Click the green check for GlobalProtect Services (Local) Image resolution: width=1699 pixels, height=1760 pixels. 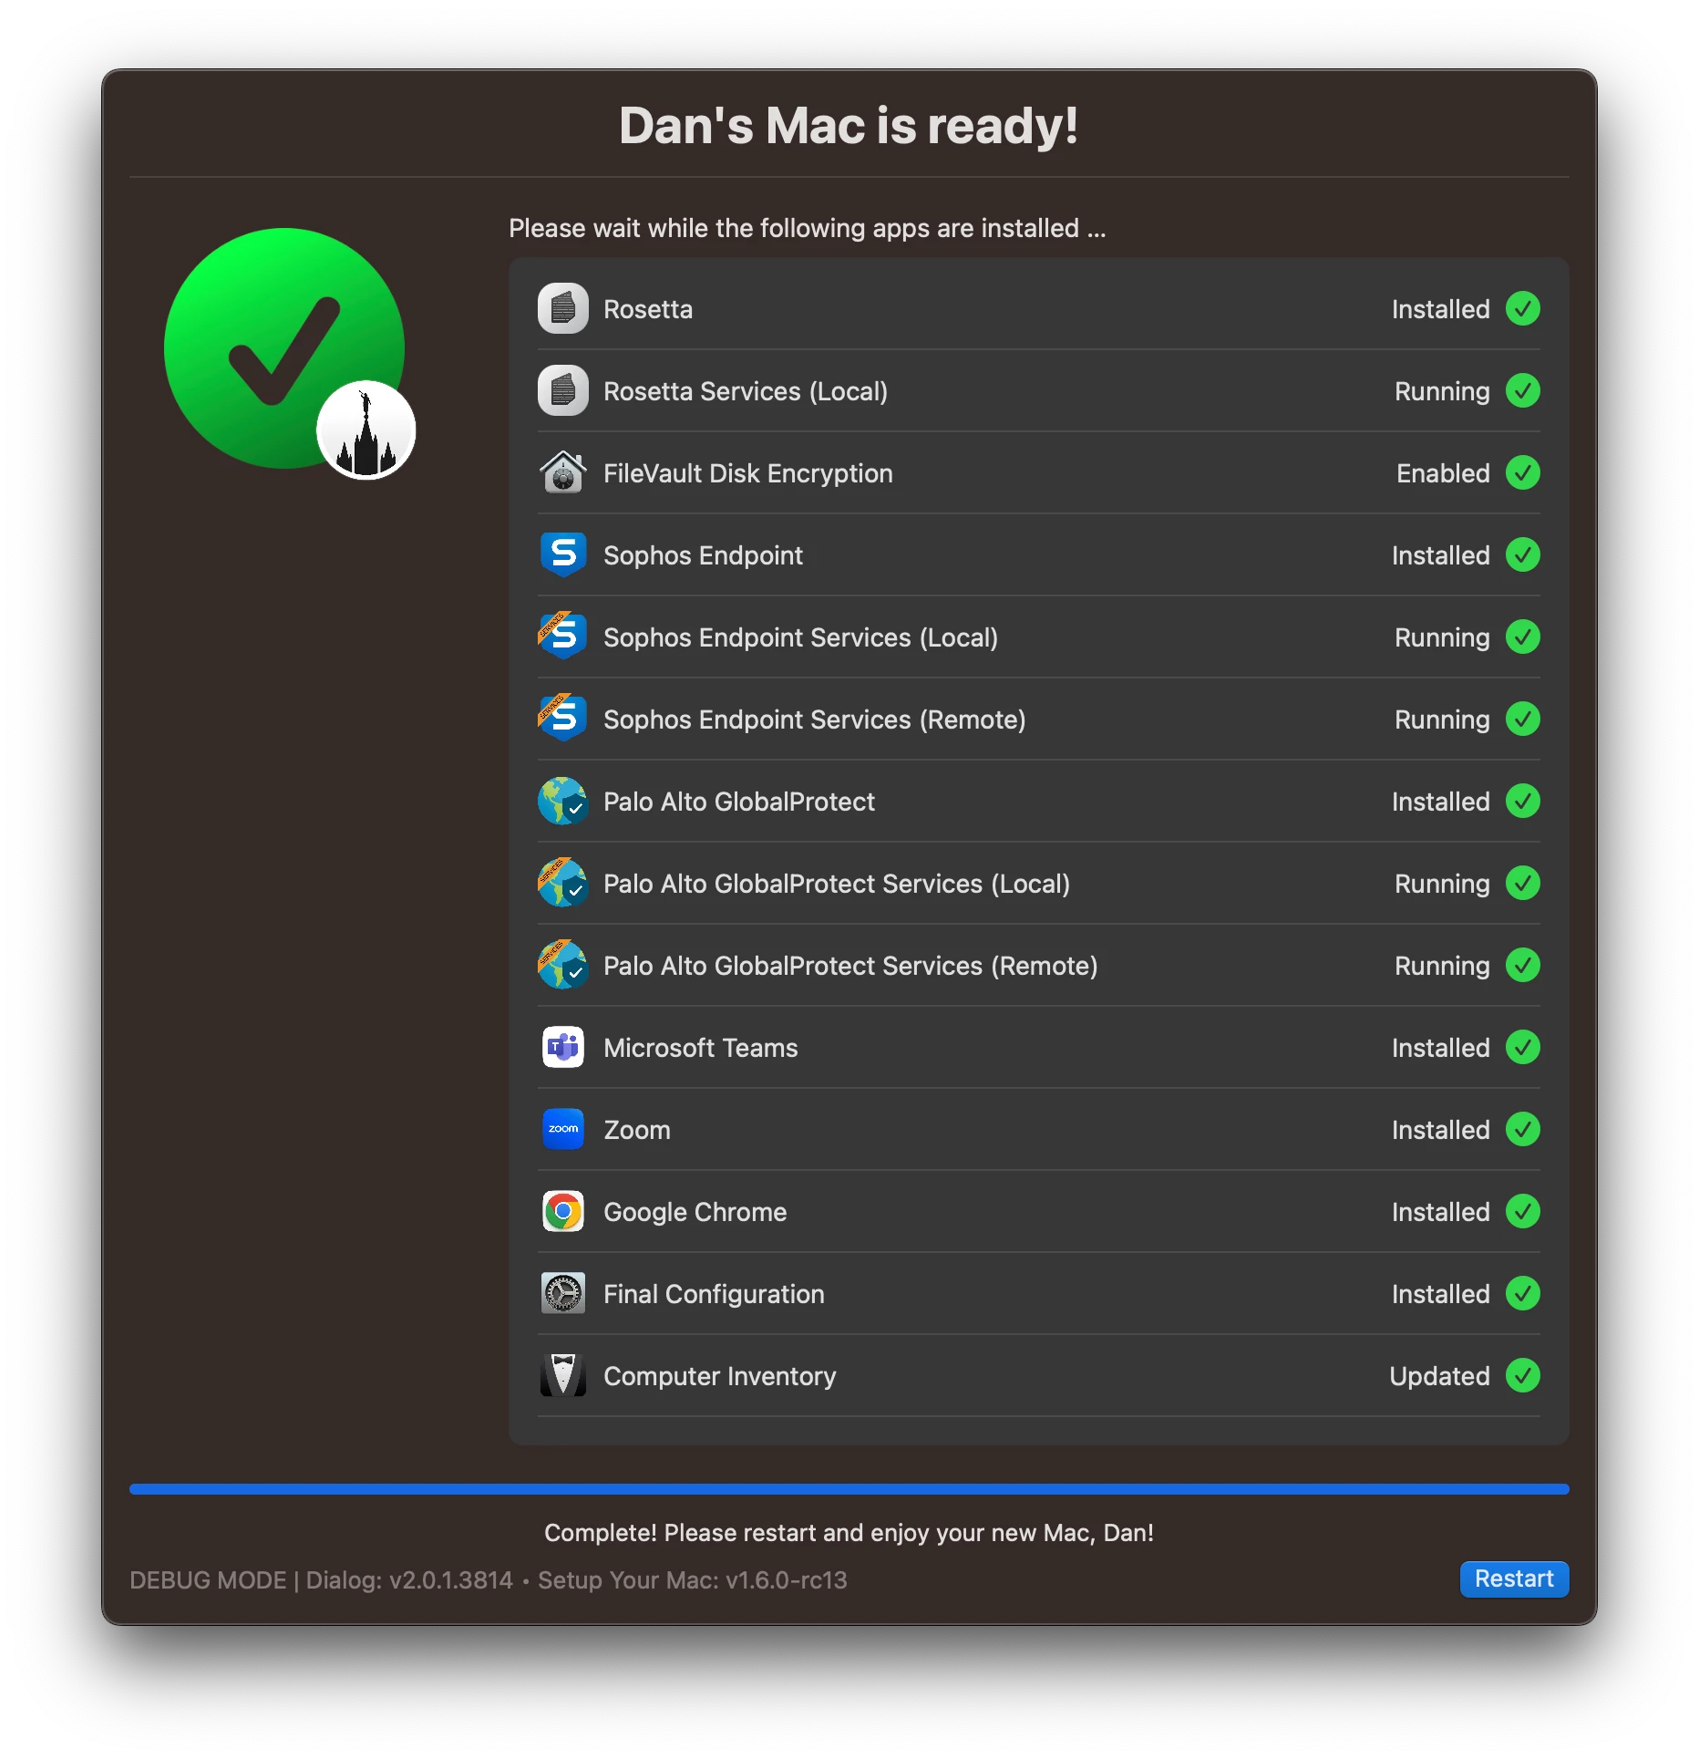coord(1522,883)
